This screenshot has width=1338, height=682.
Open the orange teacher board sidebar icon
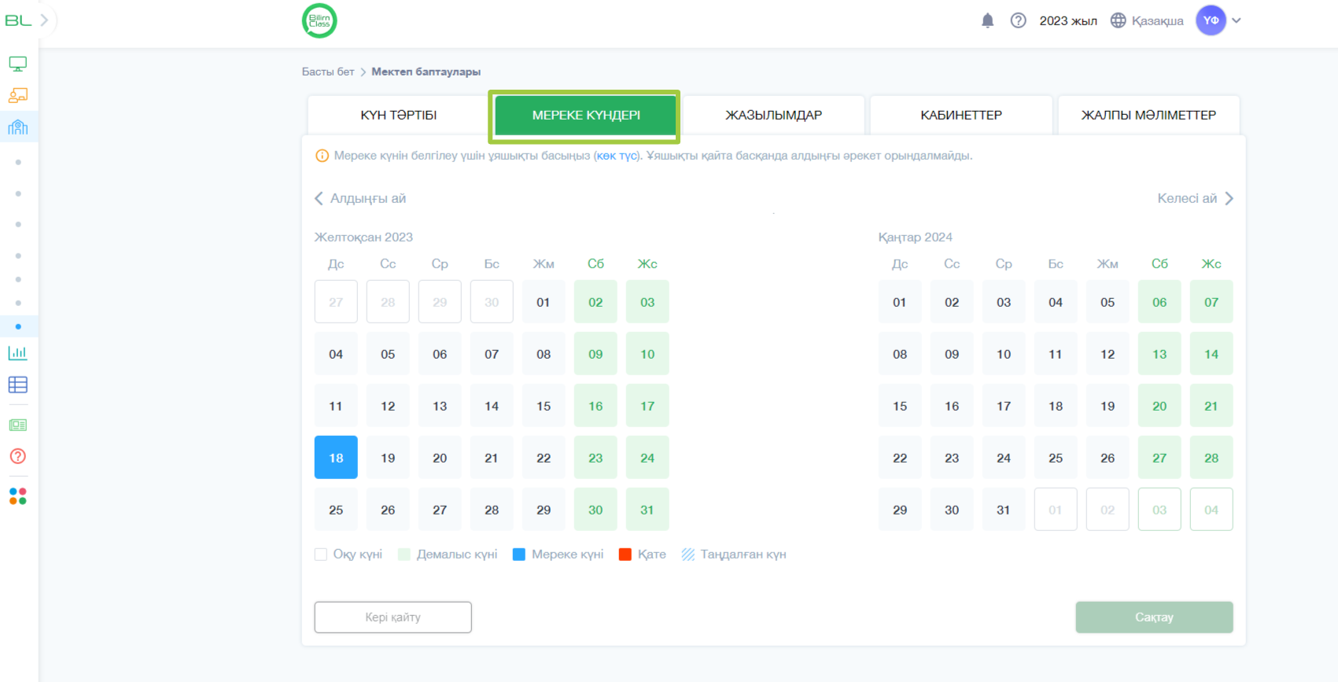pyautogui.click(x=18, y=95)
